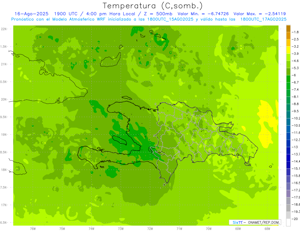Click the "17N" latitude label
This screenshot has width=300, height=232.
pos(4,205)
